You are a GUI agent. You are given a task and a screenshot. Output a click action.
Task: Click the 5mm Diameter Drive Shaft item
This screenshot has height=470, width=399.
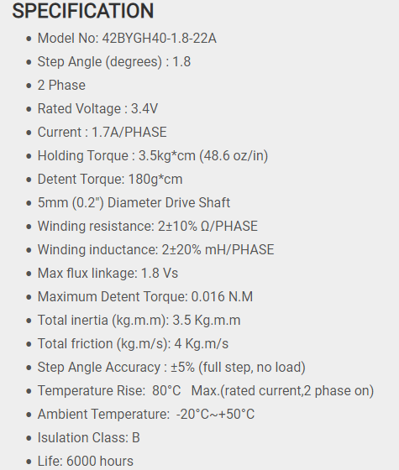pos(134,203)
